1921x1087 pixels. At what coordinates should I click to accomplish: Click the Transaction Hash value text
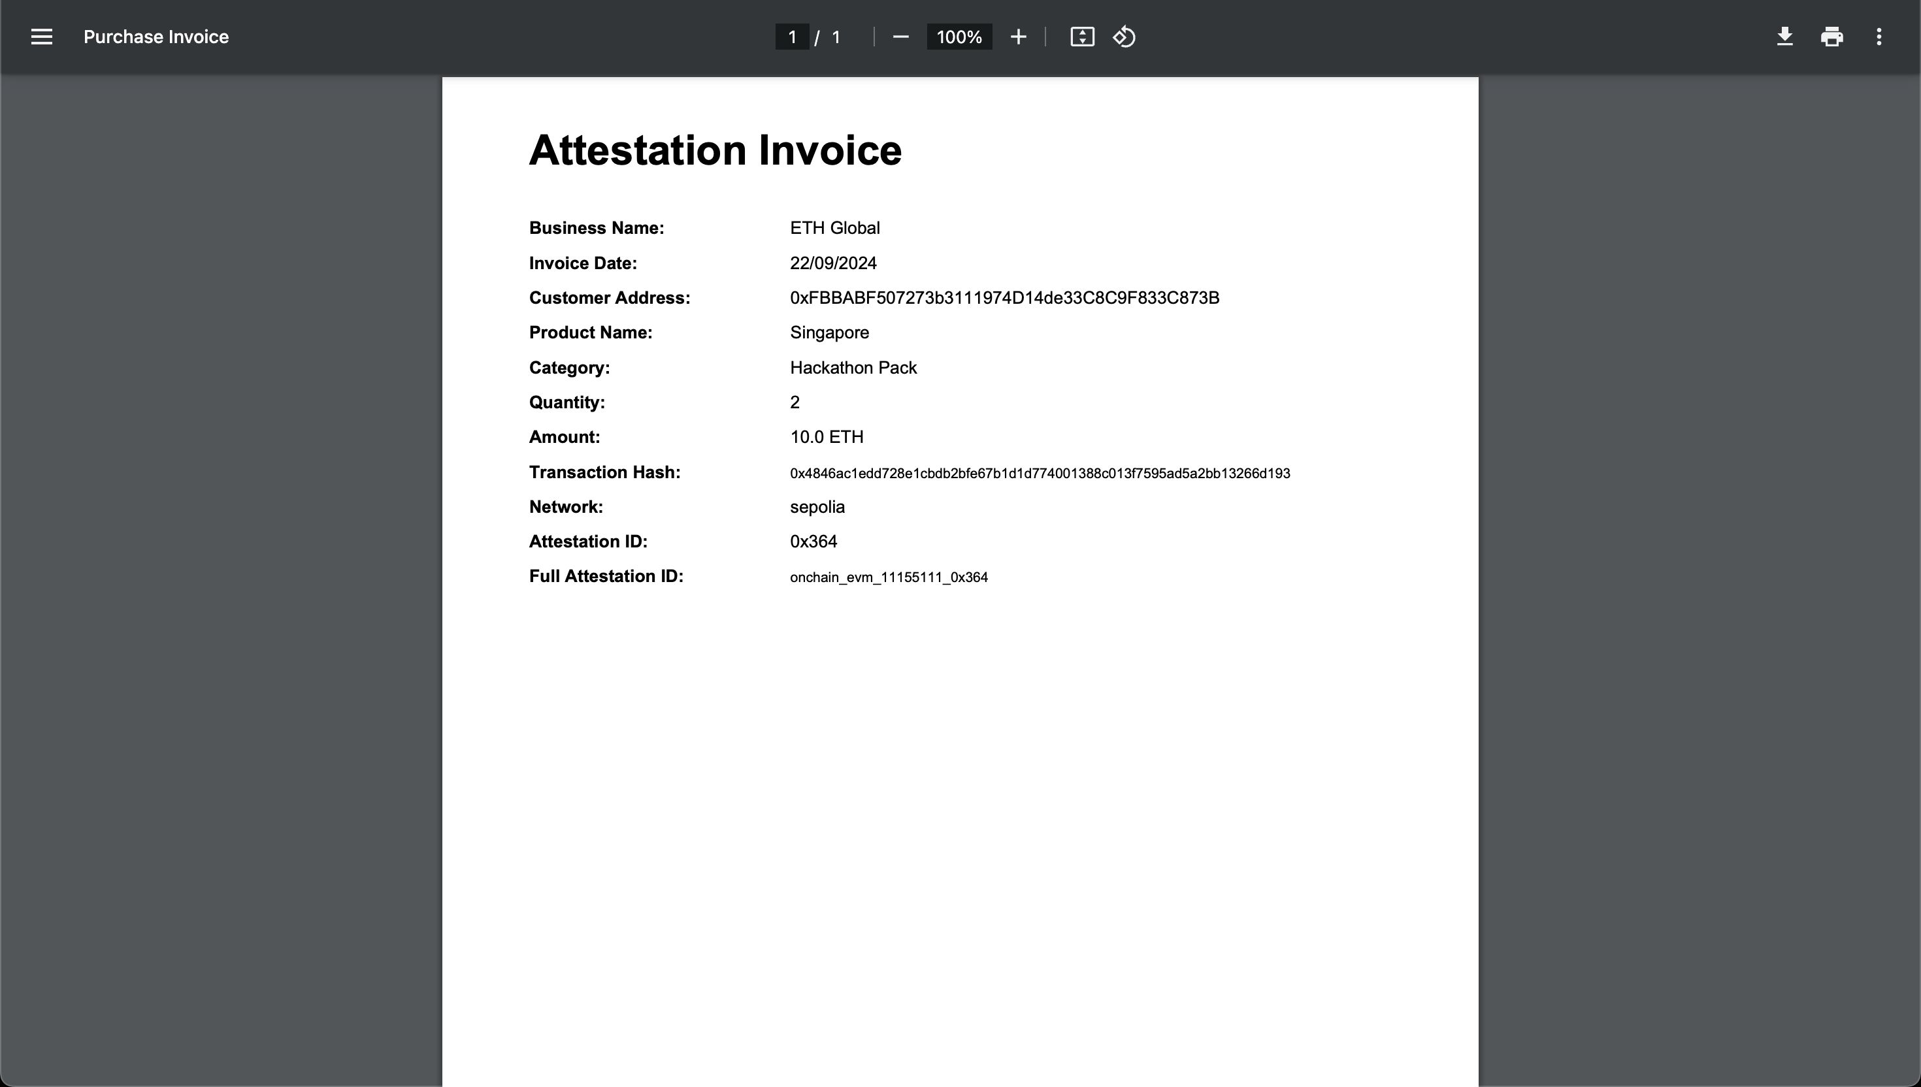[x=1040, y=472]
